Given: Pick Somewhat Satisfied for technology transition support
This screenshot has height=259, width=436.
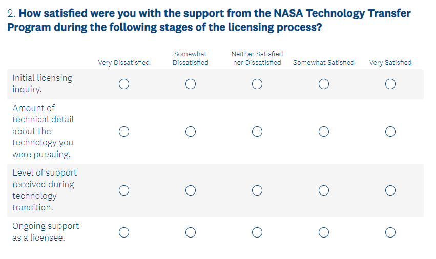Looking at the screenshot, I should (323, 190).
